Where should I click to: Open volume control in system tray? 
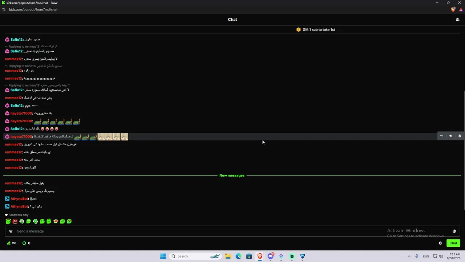coord(441,256)
